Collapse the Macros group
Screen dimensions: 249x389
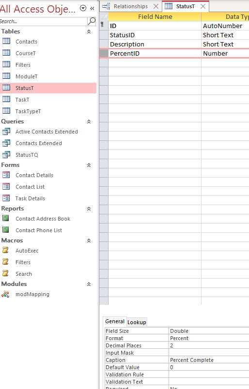click(x=89, y=240)
